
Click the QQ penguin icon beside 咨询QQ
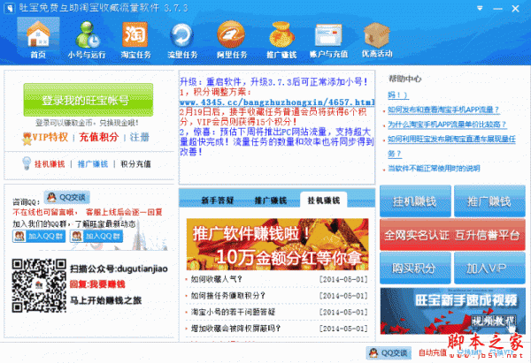pyautogui.click(x=51, y=197)
